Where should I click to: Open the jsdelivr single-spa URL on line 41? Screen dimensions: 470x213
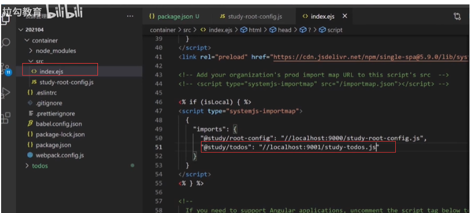pyautogui.click(x=371, y=57)
